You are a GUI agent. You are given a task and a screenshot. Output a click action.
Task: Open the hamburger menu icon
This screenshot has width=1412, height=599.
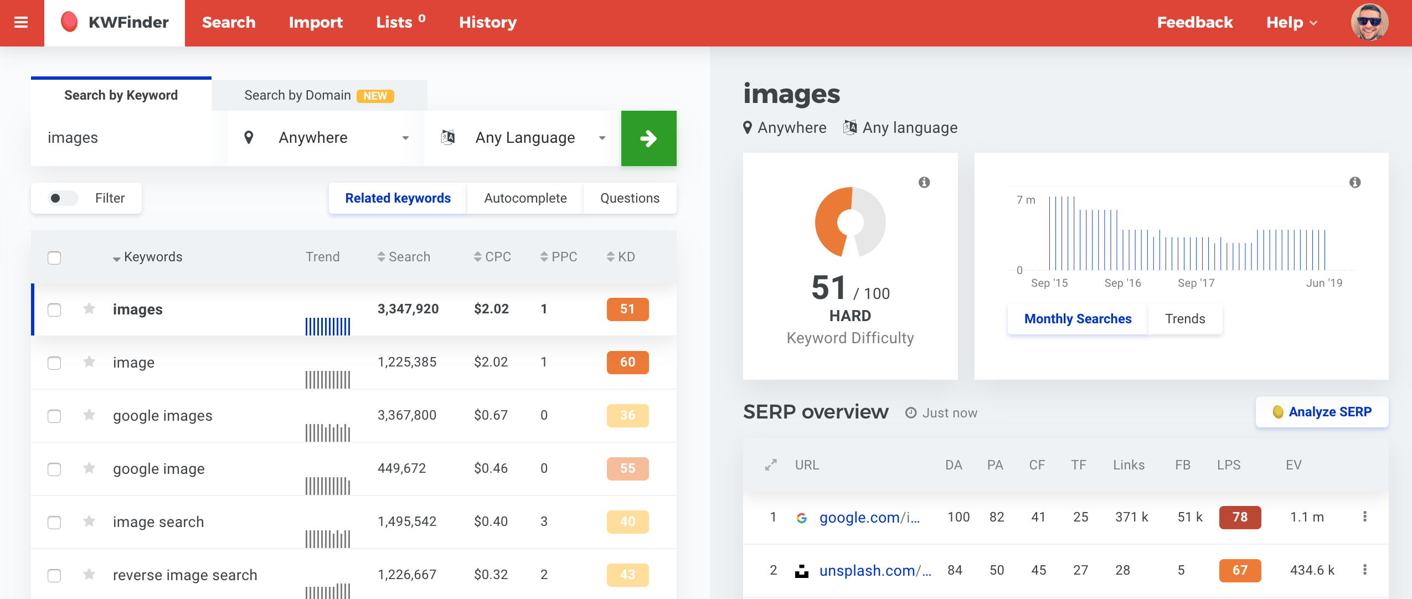coord(21,23)
